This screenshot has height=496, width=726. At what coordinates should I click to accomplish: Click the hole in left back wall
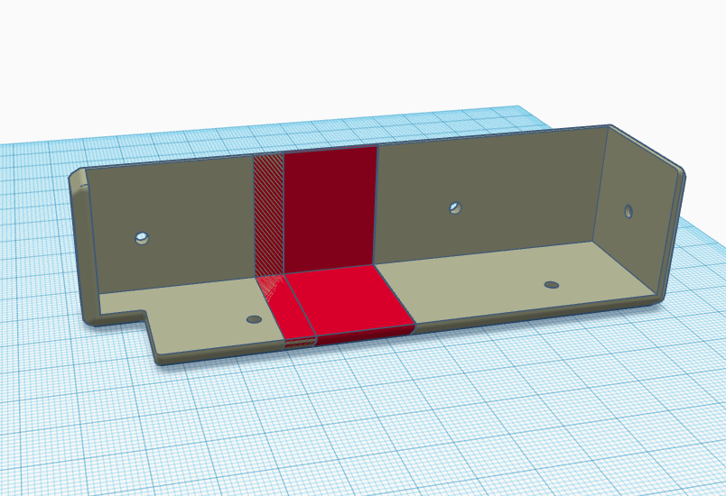click(141, 238)
